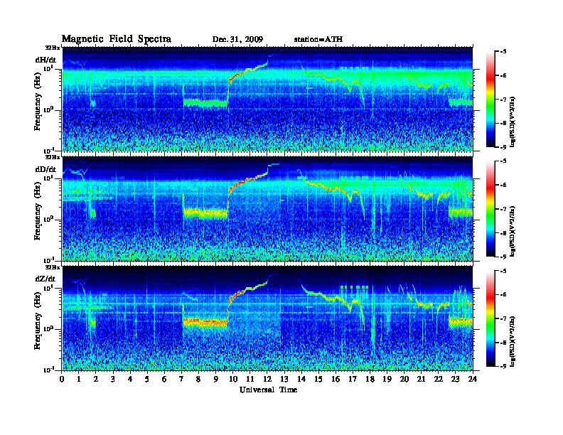Click hour 5 on the time axis
This screenshot has width=563, height=435.
pyautogui.click(x=147, y=379)
